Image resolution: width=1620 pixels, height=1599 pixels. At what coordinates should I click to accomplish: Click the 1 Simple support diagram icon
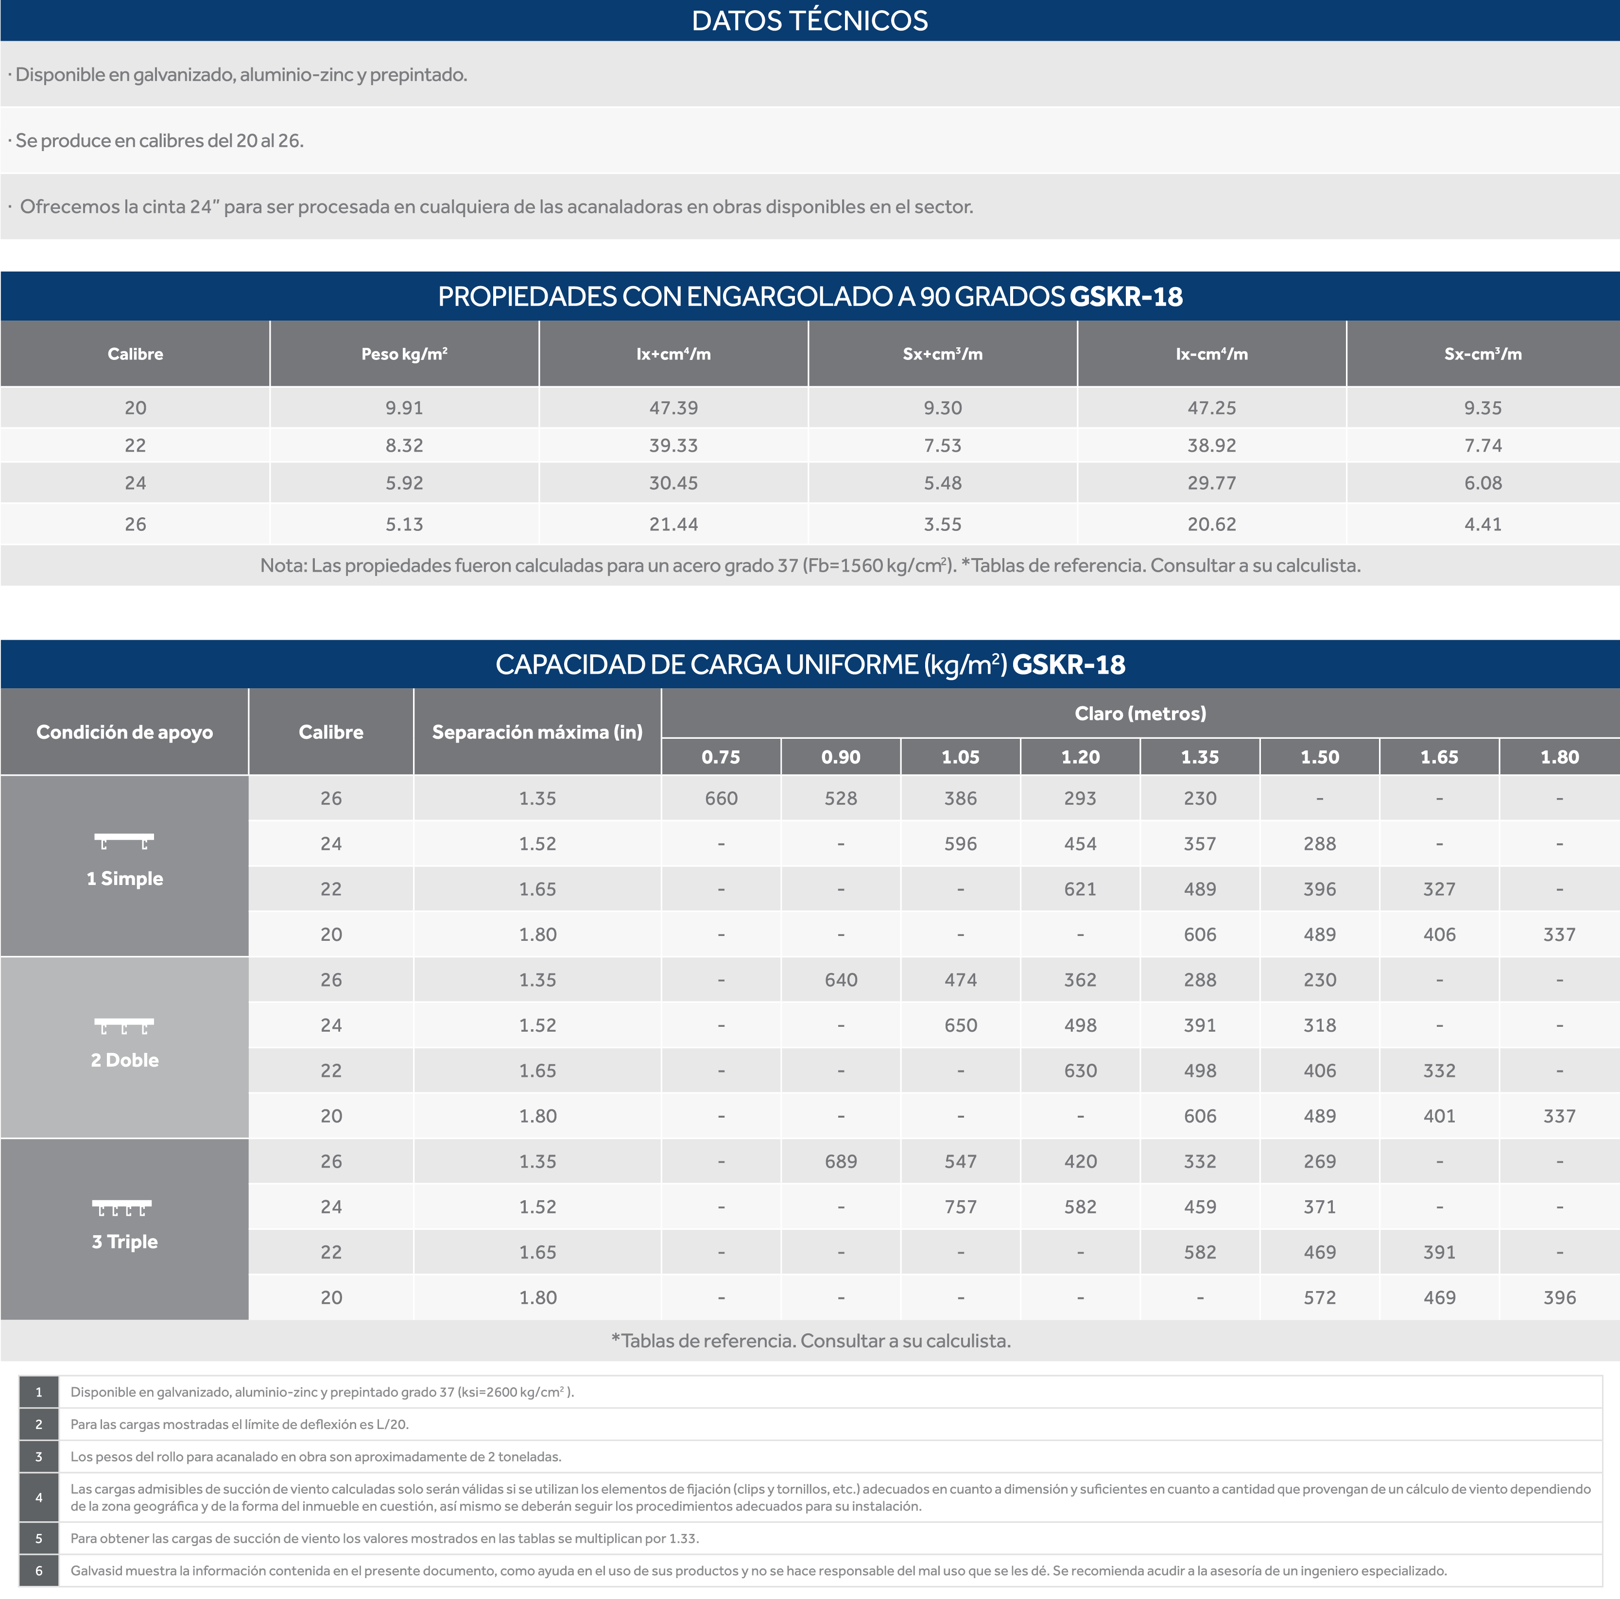(124, 841)
